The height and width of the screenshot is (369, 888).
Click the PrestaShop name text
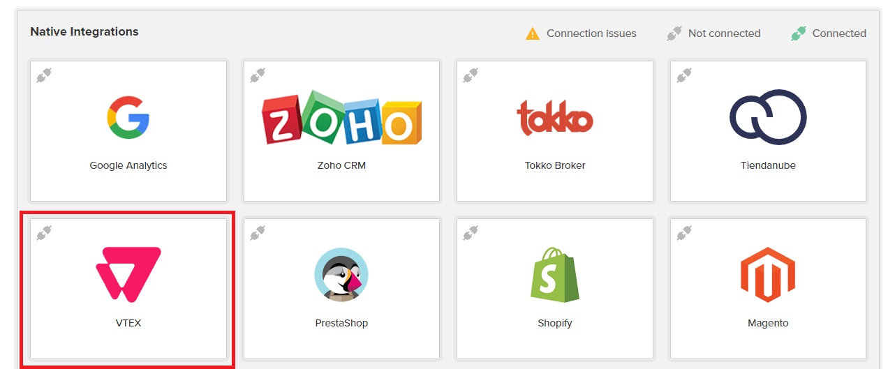click(341, 323)
